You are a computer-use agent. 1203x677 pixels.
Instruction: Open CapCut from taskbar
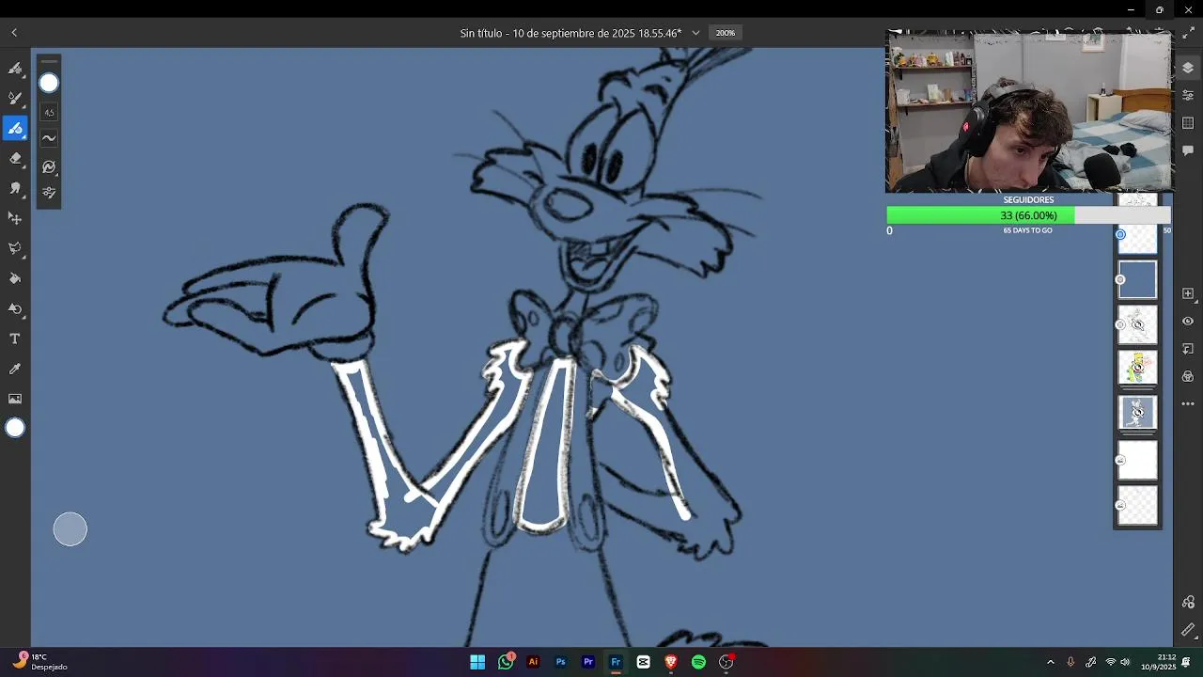click(643, 662)
